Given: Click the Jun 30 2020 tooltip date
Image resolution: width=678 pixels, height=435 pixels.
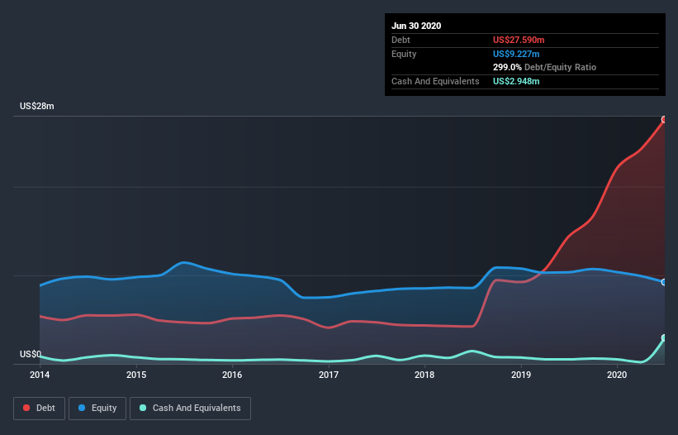Looking at the screenshot, I should coord(416,26).
